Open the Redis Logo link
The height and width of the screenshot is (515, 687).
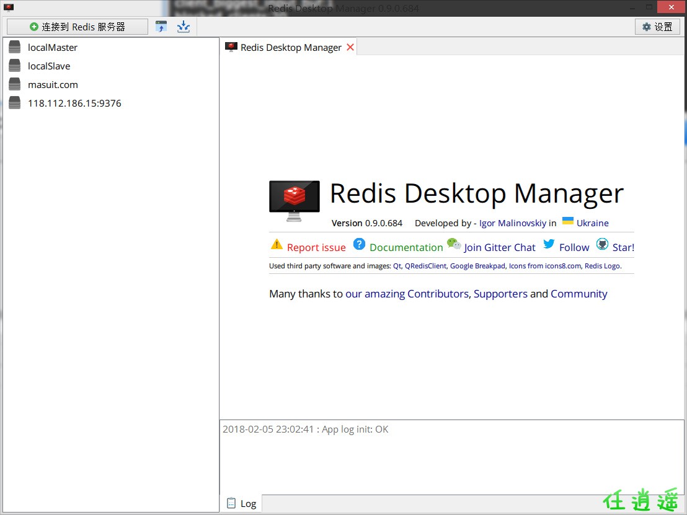click(603, 266)
